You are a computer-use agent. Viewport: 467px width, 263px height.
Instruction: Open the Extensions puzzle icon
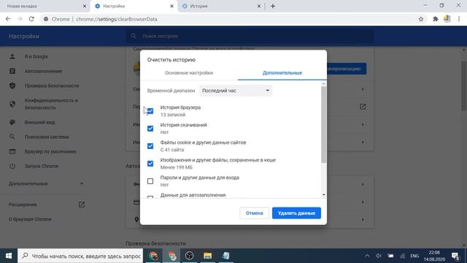[x=435, y=19]
